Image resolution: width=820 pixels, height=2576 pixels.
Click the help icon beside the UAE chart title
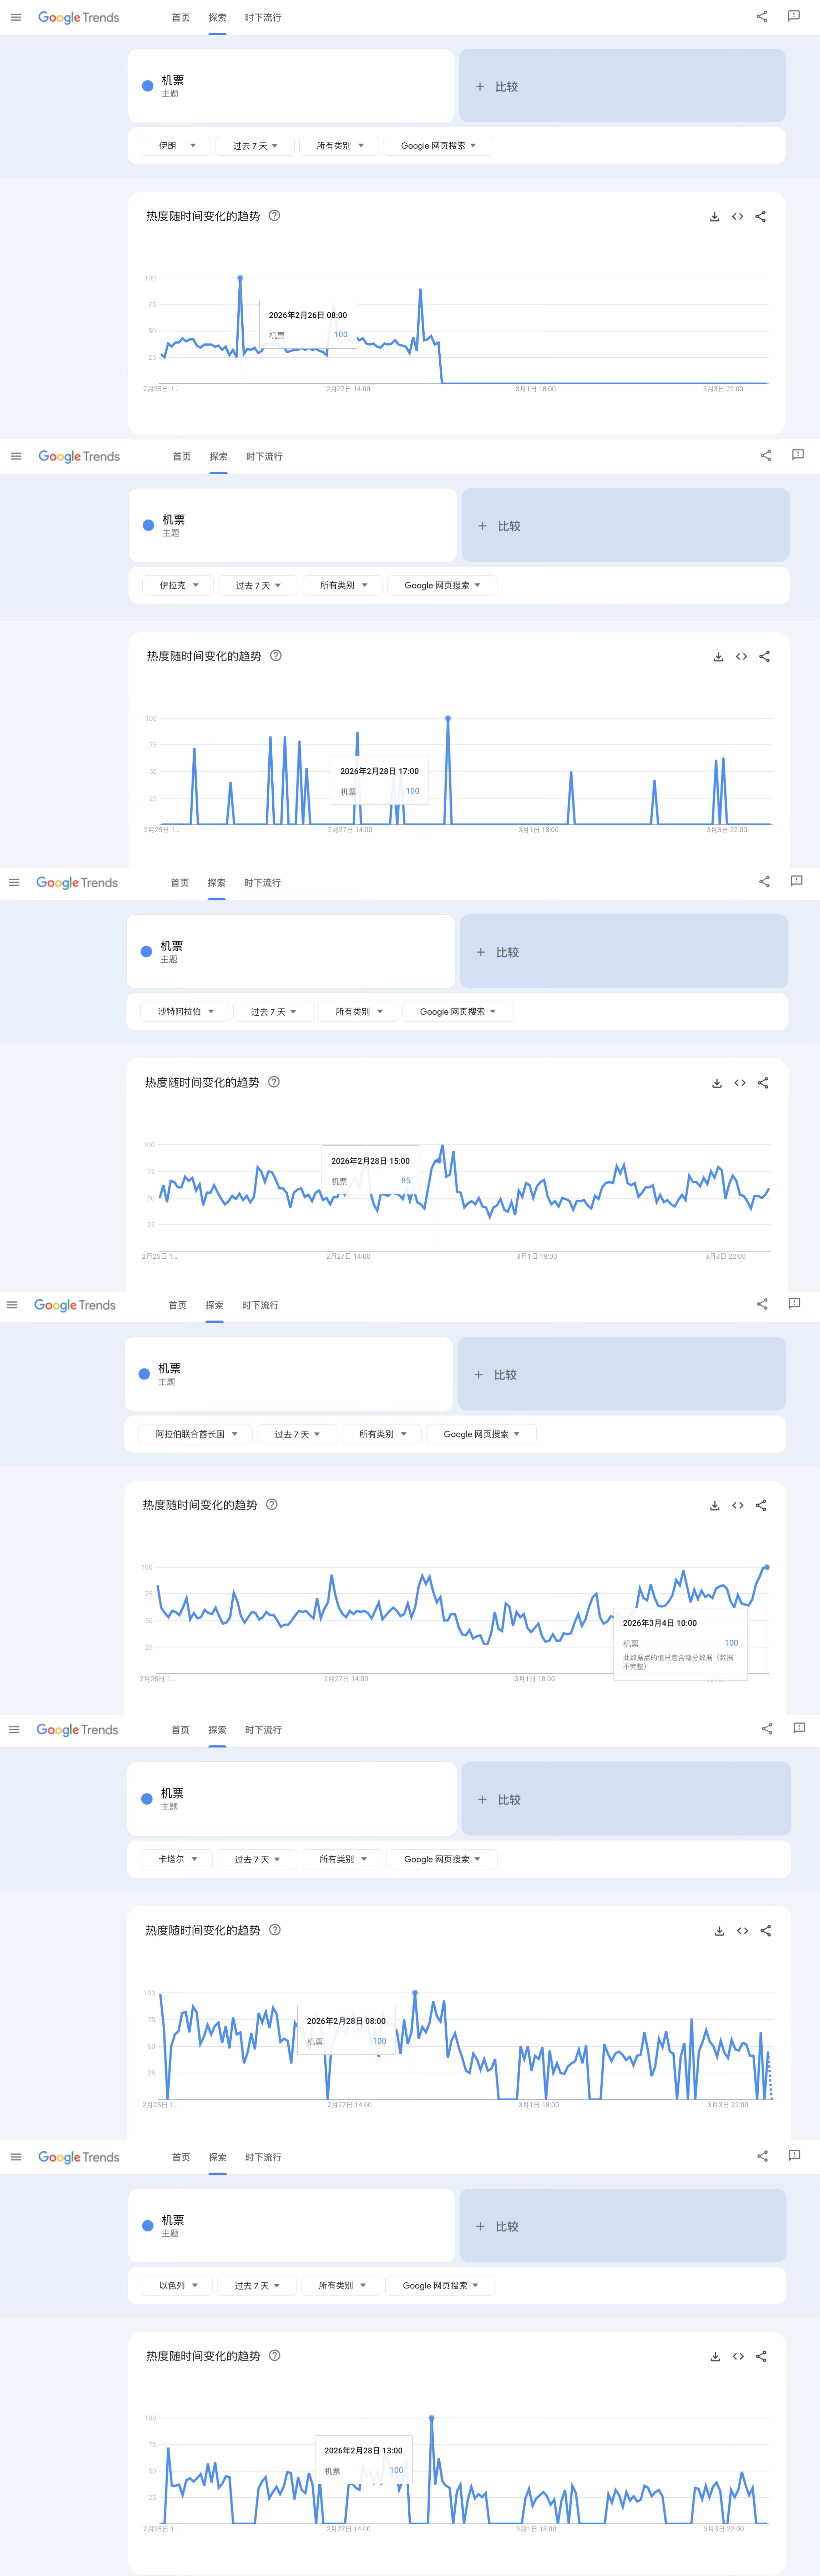[272, 1504]
